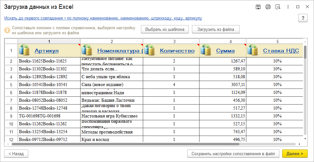Open the three-dot more options menu
Viewport: 314px width, 162px height.
click(x=288, y=7)
